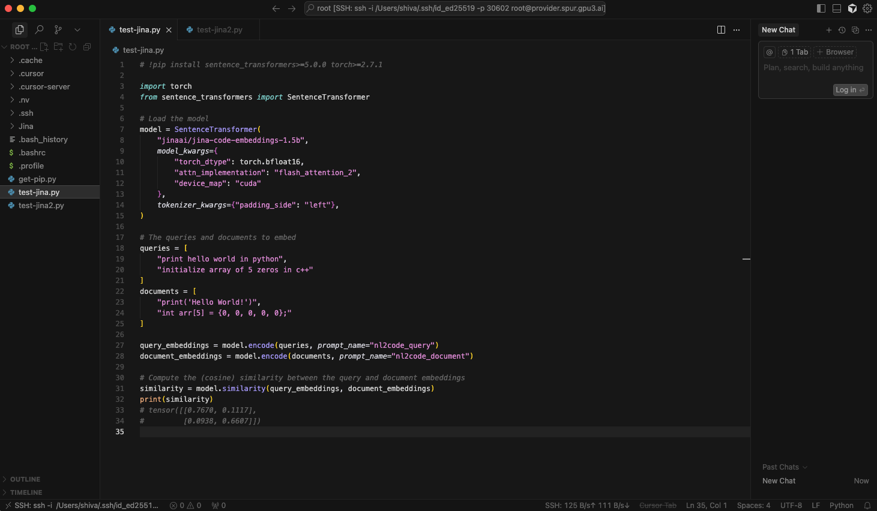Click the Log in button
Image resolution: width=877 pixels, height=511 pixels.
pyautogui.click(x=850, y=90)
